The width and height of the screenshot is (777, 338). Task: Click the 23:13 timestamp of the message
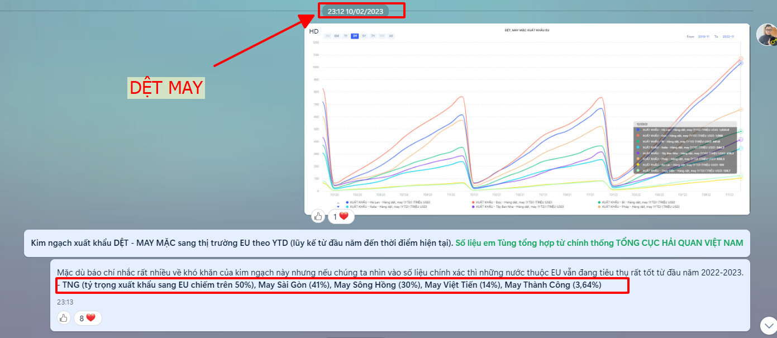(64, 302)
